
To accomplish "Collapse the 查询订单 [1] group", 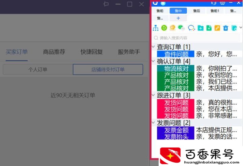I will pos(154,46).
